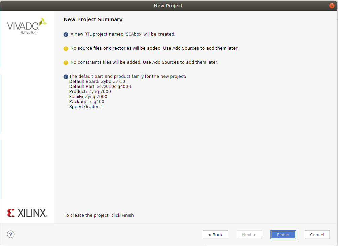The width and height of the screenshot is (338, 246).
Task: Click the warning icon beside the no source files message
Action: pos(66,48)
